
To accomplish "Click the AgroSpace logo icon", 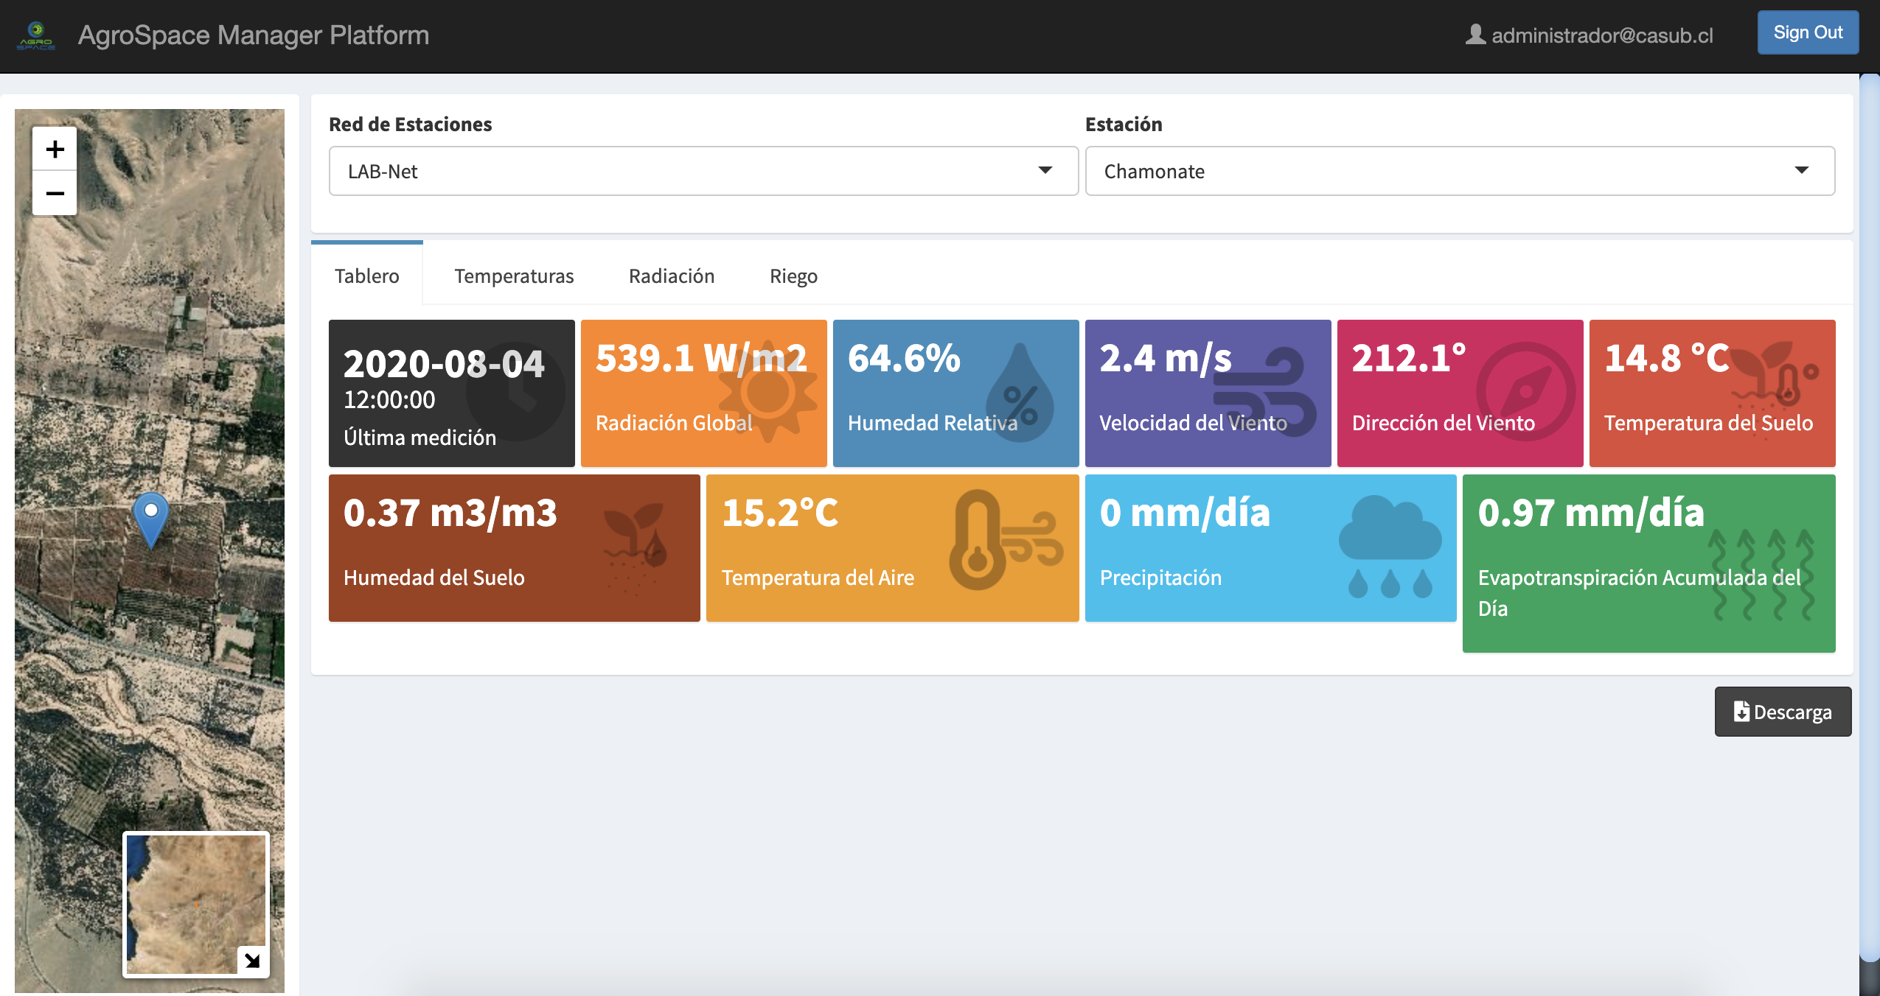I will coord(36,35).
